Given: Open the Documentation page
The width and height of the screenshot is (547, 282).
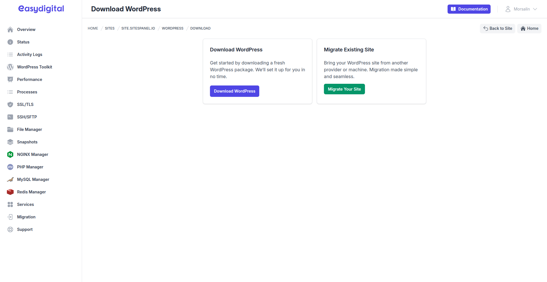Looking at the screenshot, I should (469, 9).
